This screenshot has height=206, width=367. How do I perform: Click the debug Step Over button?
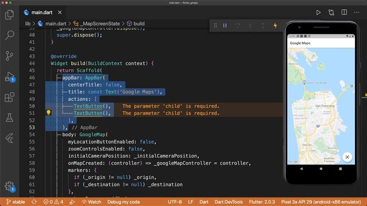point(237,25)
